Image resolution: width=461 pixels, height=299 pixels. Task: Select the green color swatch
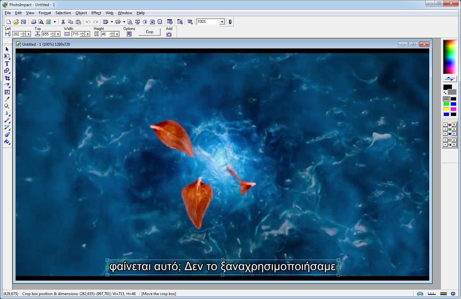[446, 104]
